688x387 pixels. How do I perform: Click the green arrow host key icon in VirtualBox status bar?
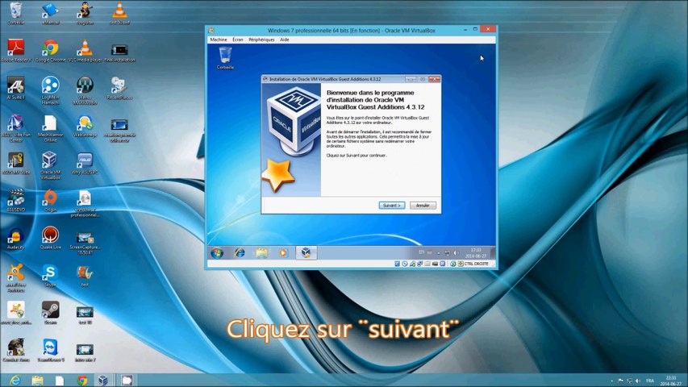pyautogui.click(x=461, y=264)
